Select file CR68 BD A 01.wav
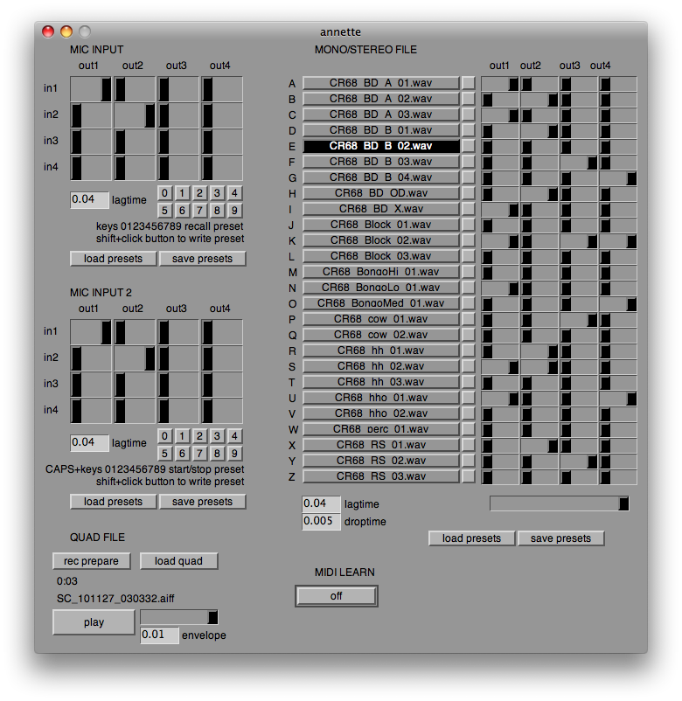Image resolution: width=682 pixels, height=701 pixels. [x=381, y=83]
